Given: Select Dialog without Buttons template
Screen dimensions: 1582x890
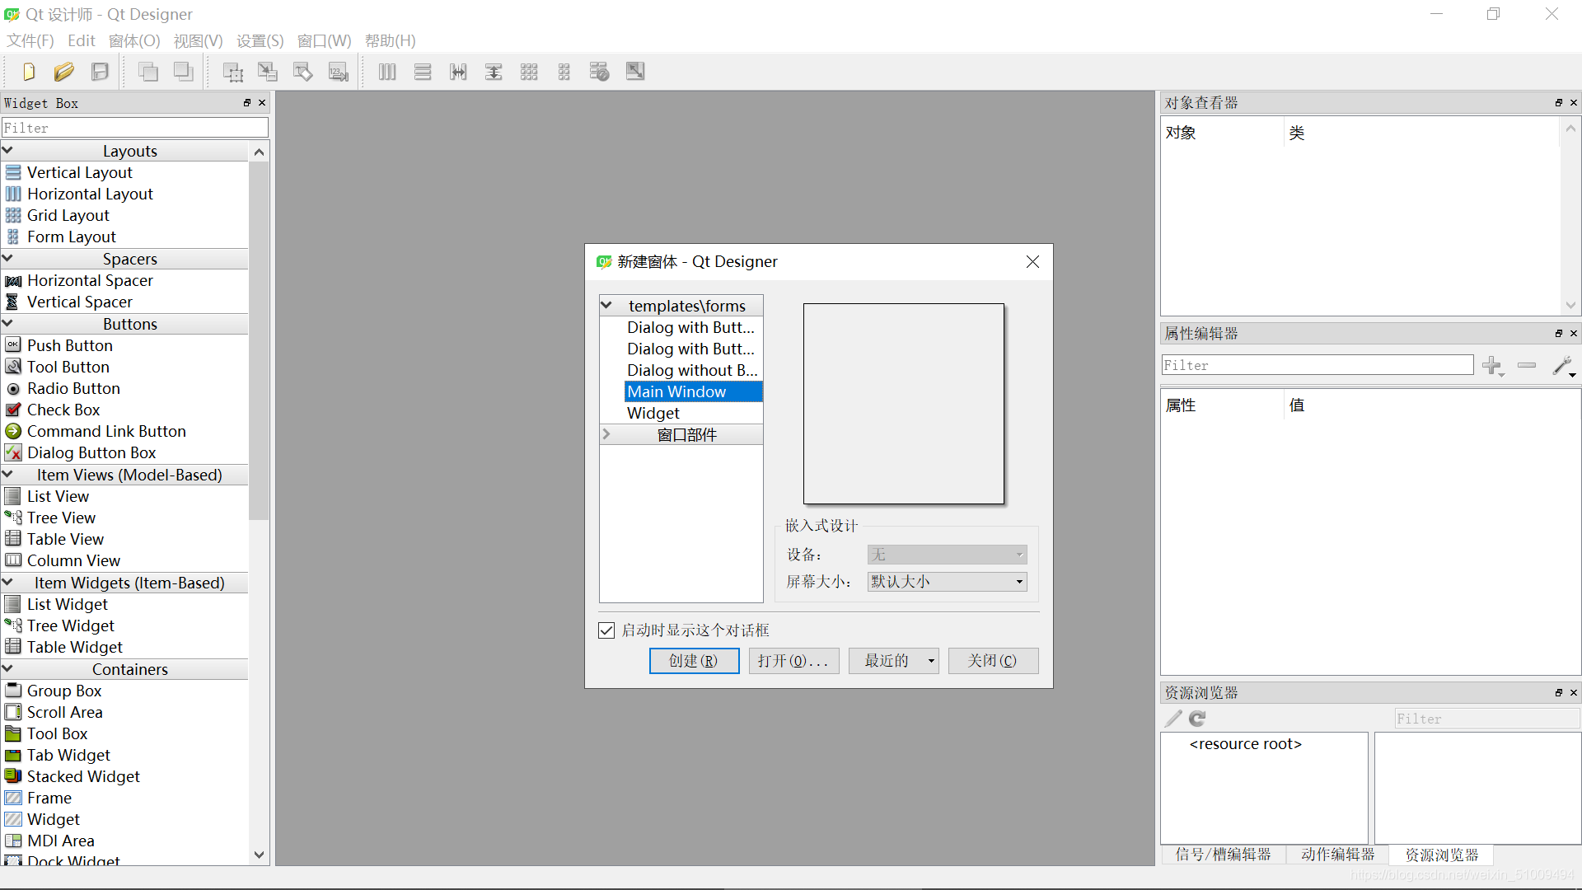Looking at the screenshot, I should [692, 371].
